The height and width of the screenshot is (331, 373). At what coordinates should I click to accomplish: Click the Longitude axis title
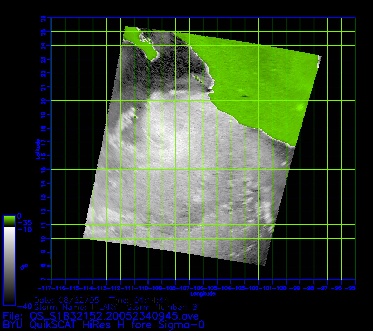pyautogui.click(x=203, y=294)
